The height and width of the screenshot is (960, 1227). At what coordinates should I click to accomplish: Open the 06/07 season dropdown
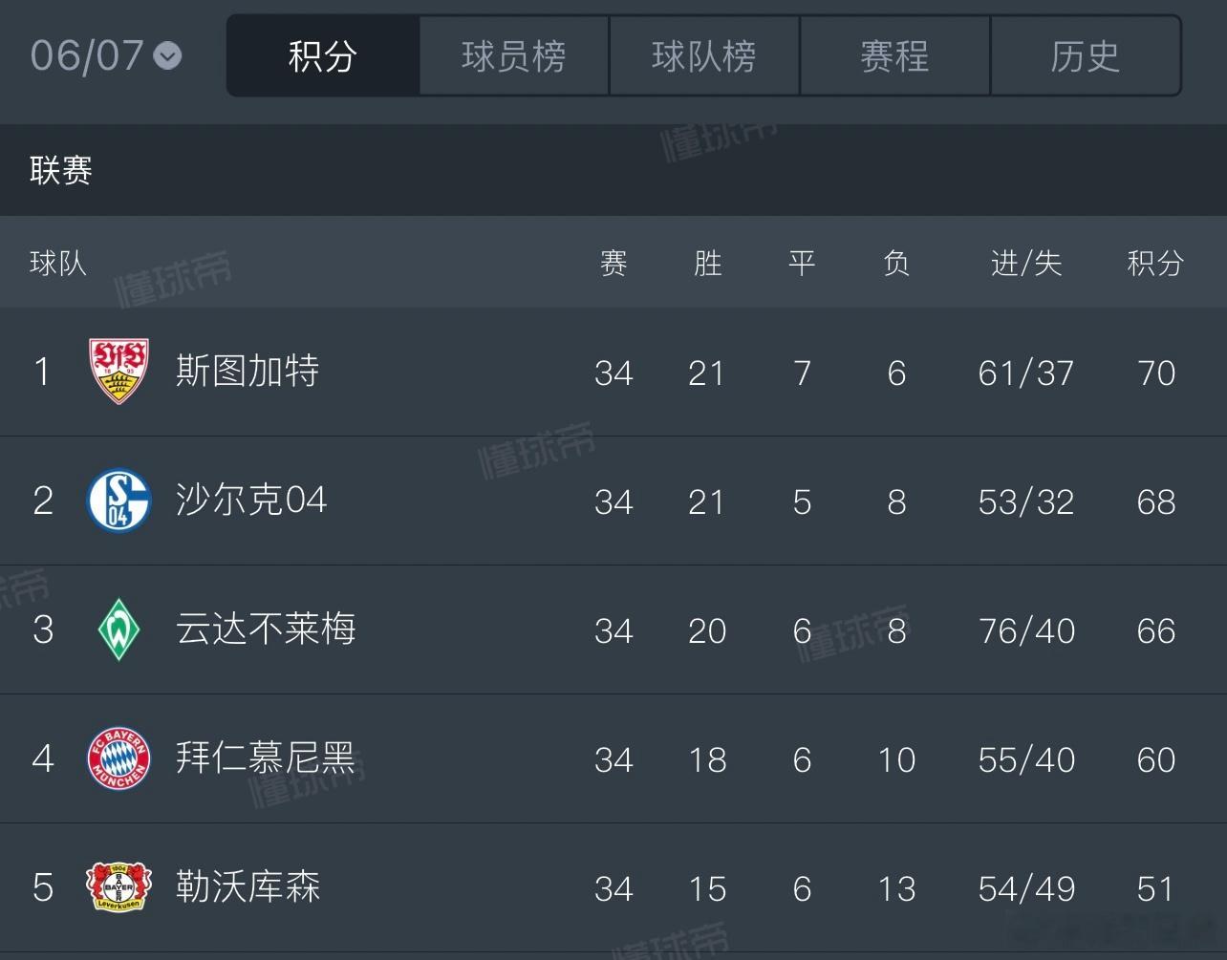105,55
